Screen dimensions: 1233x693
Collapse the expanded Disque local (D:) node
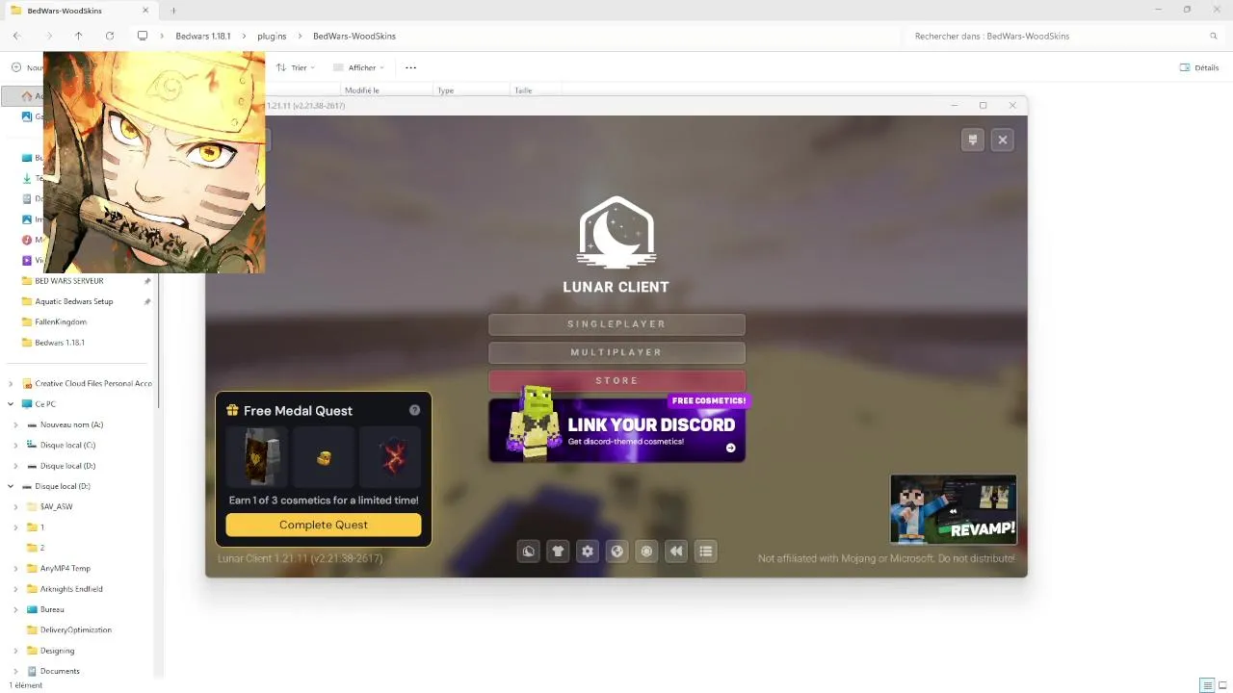(x=11, y=486)
